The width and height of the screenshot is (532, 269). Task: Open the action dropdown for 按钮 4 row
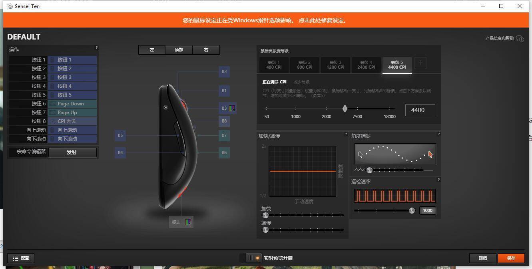(x=72, y=86)
